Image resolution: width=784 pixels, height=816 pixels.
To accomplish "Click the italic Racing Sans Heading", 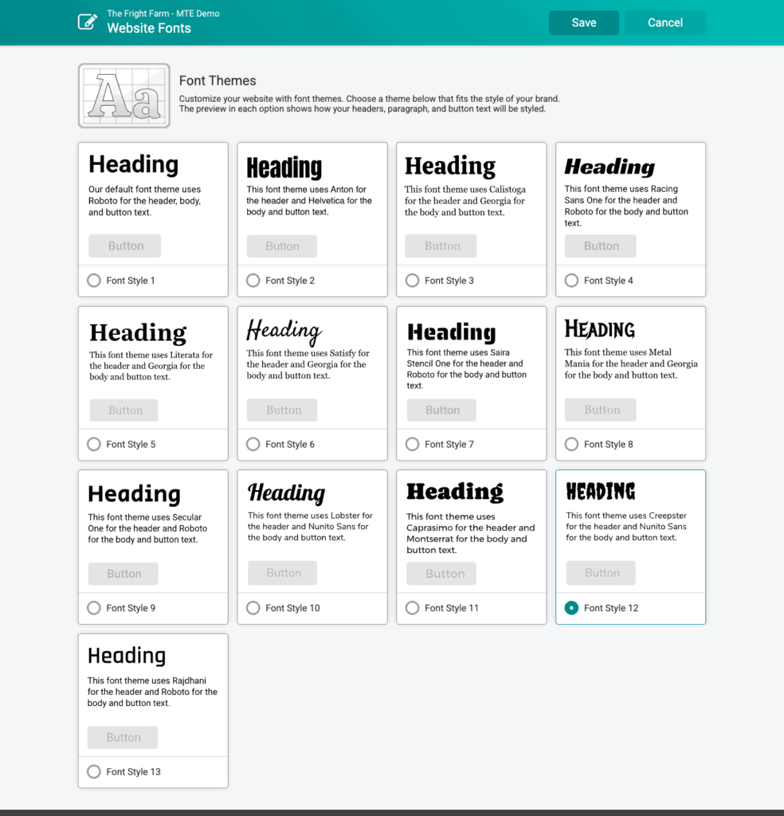I will [610, 167].
